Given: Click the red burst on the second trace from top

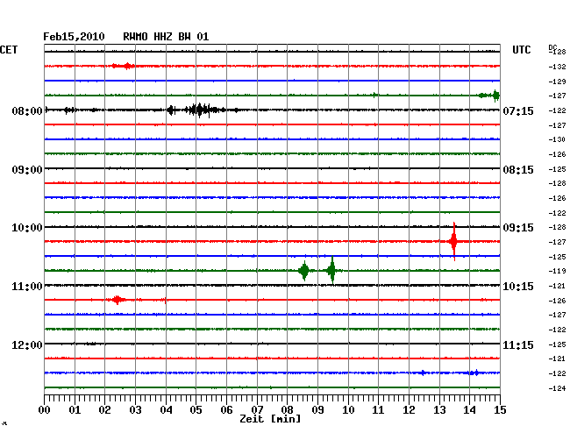Looking at the screenshot, I should coord(124,66).
